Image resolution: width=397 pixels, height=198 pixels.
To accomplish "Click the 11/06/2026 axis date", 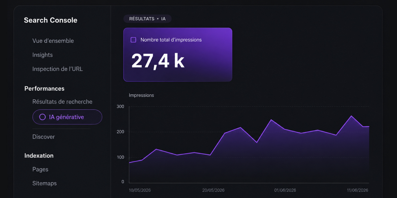I will tap(357, 190).
